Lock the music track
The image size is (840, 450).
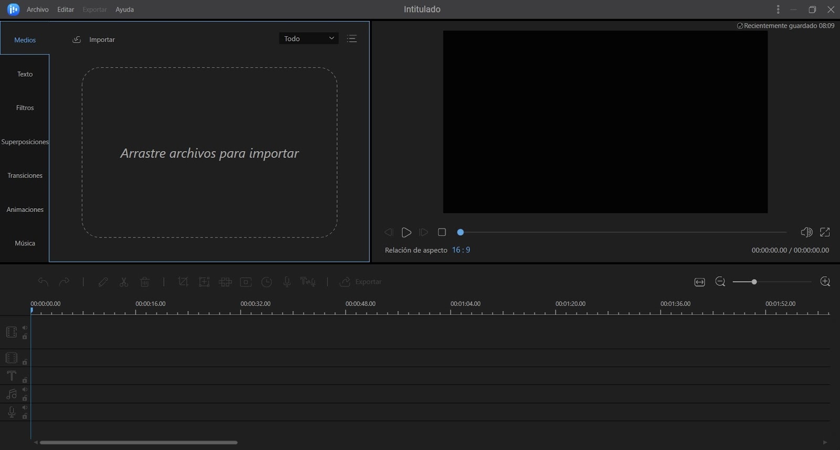coord(25,398)
